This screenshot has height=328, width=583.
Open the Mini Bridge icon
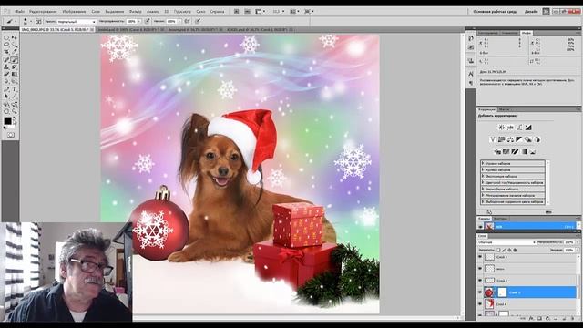tap(247, 11)
